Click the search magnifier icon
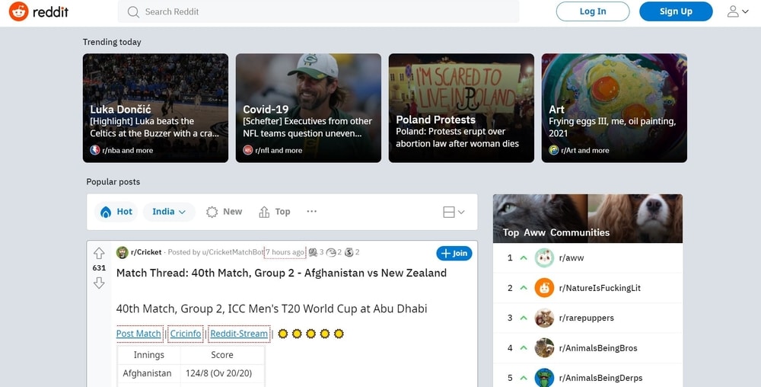The height and width of the screenshot is (387, 761). [133, 11]
